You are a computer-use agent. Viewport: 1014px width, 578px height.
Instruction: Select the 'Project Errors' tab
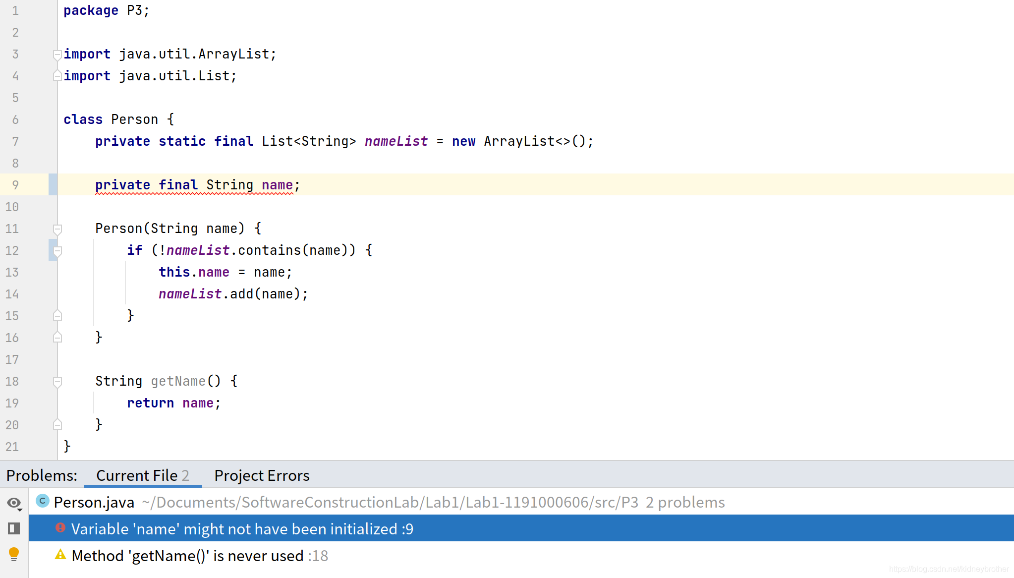point(262,475)
